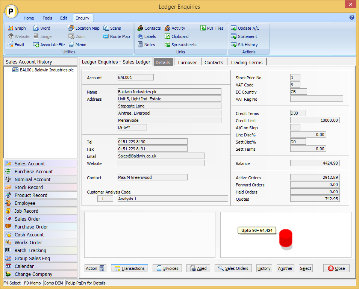Open Stk History action
359x289 pixels.
244,45
